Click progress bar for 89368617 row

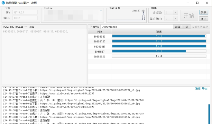tap(159, 46)
